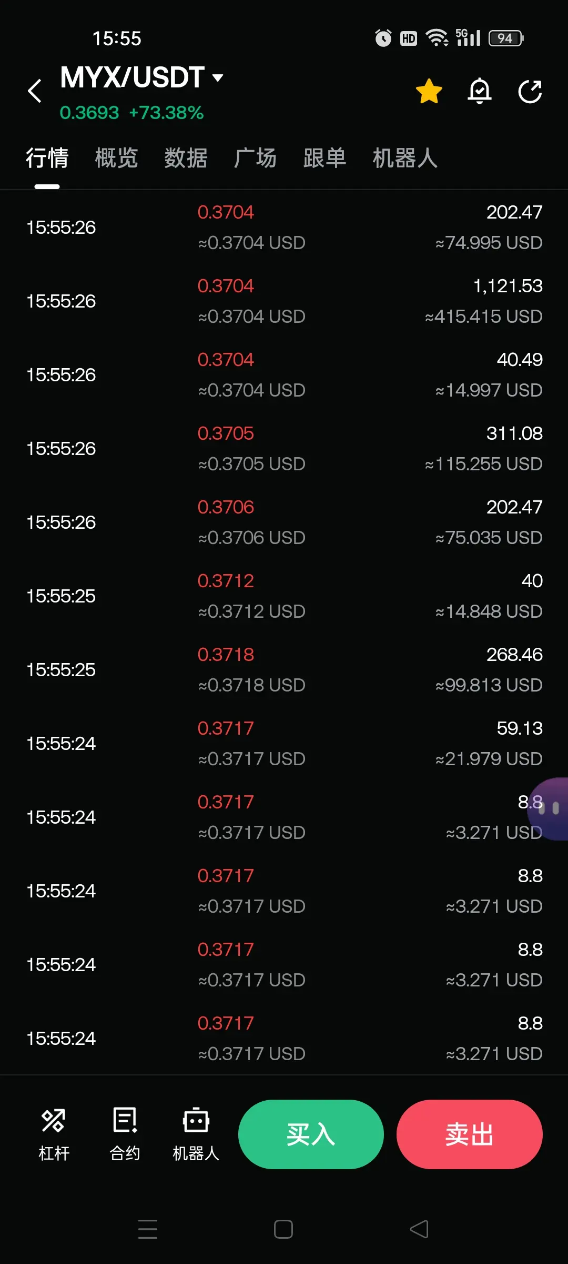Tap the Android home square icon
This screenshot has width=568, height=1264.
pos(283,1229)
